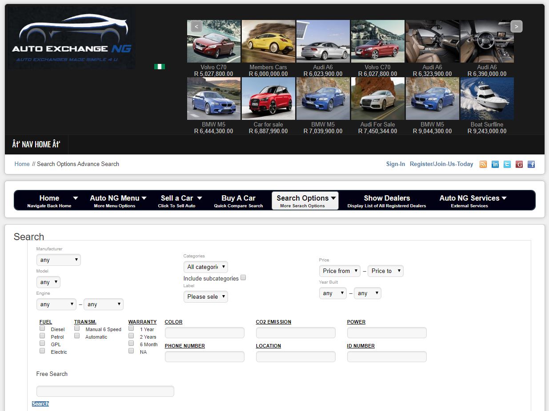Image resolution: width=549 pixels, height=411 pixels.
Task: Click the carousel next arrow
Action: tap(516, 26)
